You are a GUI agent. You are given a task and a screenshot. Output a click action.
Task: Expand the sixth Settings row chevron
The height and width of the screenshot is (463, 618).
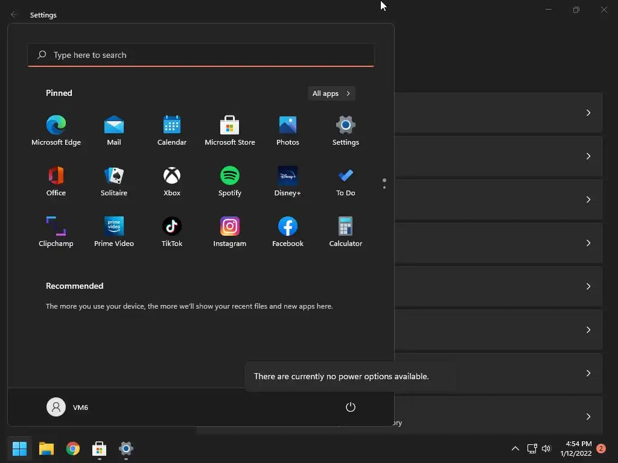click(x=588, y=330)
